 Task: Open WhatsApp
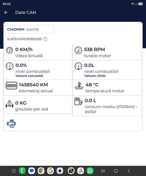pos(90,171)
